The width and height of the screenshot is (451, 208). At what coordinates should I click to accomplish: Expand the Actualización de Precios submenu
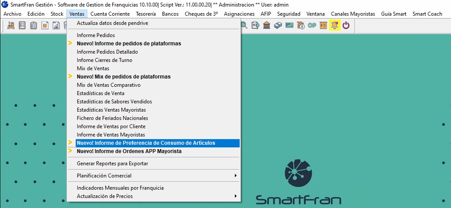[x=154, y=196]
